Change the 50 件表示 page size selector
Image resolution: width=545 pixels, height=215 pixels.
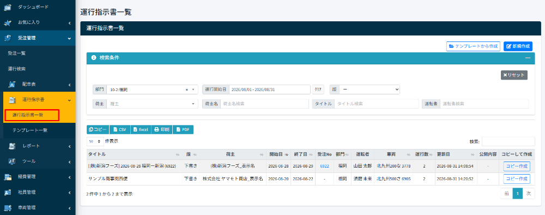(x=95, y=141)
